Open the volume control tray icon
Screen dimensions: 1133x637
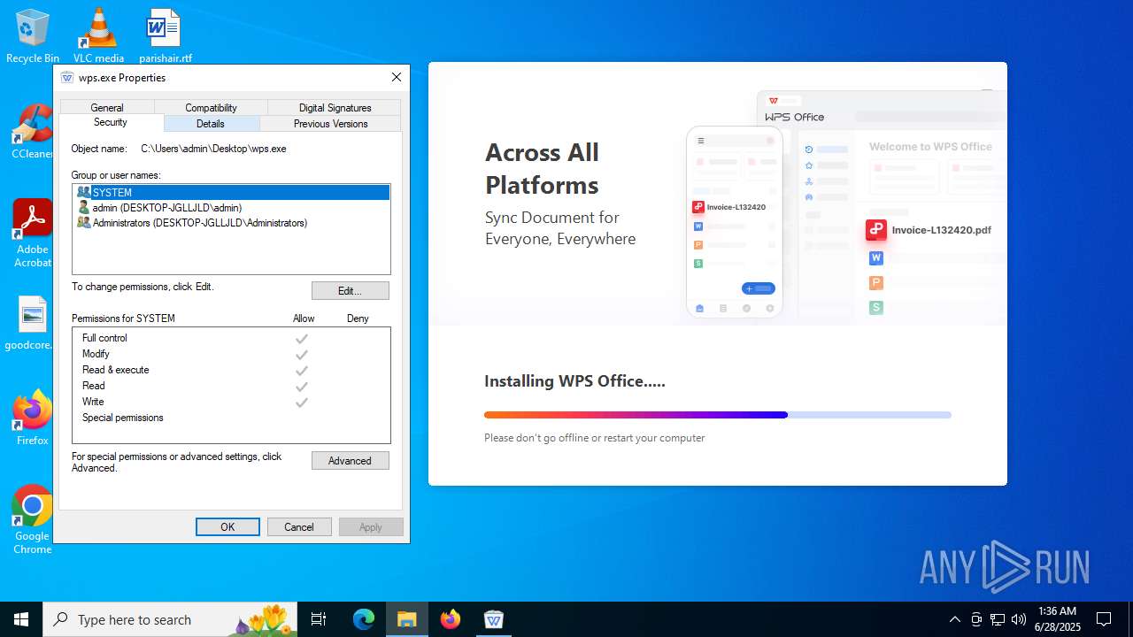point(1019,619)
